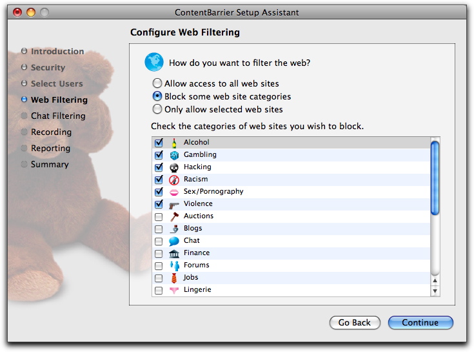Open the Security step in sidebar
The image size is (474, 352).
point(48,68)
